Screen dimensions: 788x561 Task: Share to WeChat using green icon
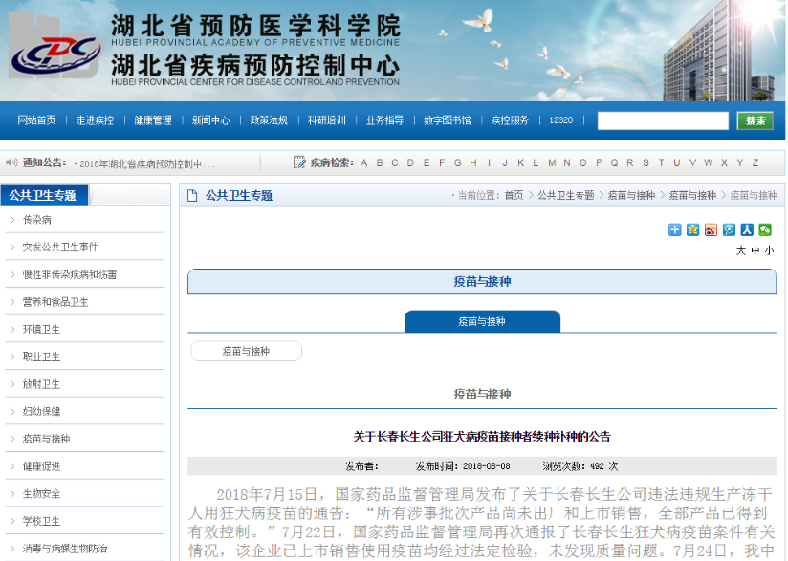click(x=765, y=229)
